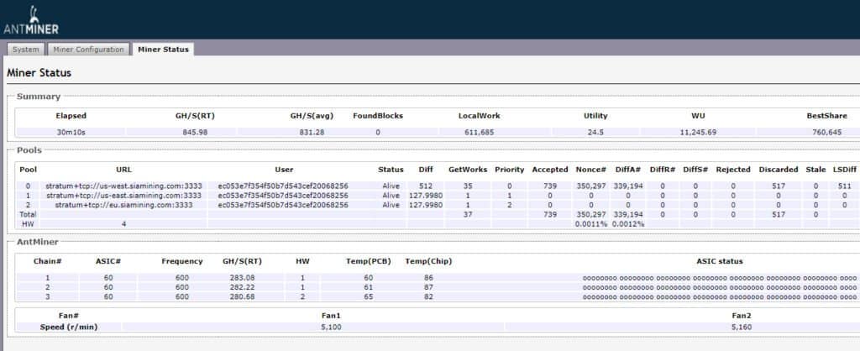860x351 pixels.
Task: Click chain 1 GH/S value 283.08
Action: [242, 277]
